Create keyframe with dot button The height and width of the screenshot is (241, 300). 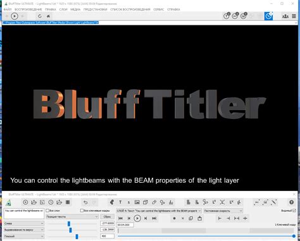pyautogui.click(x=174, y=218)
